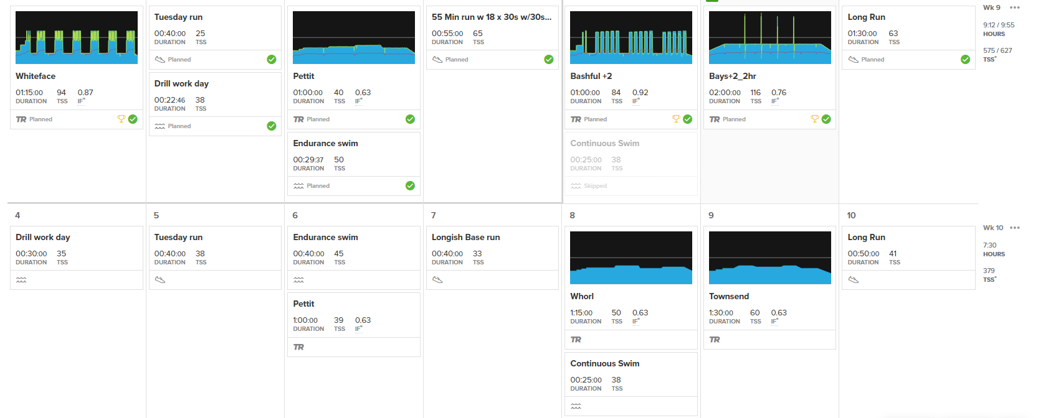Click green checkmark on completed Endurance swim 00:29:37
This screenshot has width=1038, height=418.
point(410,185)
